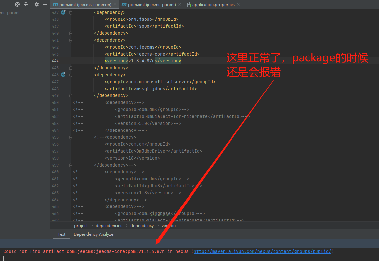This screenshot has width=379, height=261.
Task: Click line number 444 in the gutter
Action: point(55,61)
